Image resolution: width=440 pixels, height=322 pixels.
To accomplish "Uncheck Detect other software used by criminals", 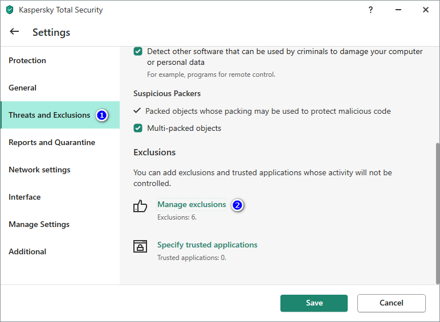I will [138, 52].
